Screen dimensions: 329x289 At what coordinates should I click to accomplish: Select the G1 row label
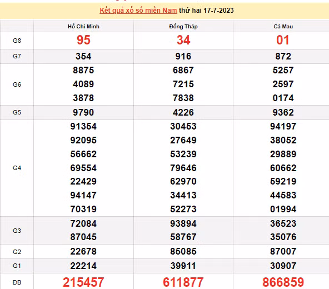pos(17,266)
